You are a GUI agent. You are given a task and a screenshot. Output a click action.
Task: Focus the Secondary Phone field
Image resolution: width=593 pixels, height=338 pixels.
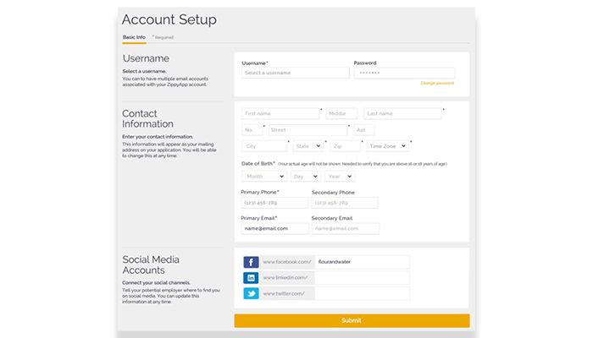[345, 203]
